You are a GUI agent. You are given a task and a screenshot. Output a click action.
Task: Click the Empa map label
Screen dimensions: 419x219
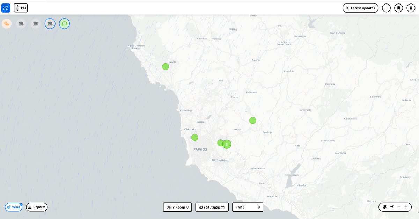[200, 122]
